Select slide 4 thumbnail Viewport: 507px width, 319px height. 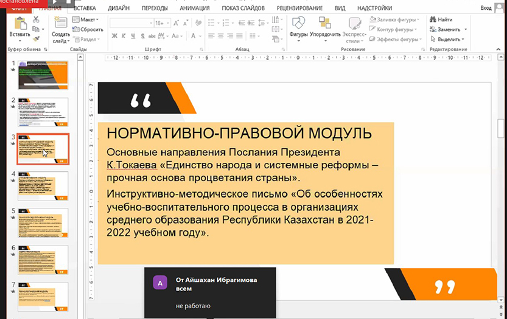[43, 185]
